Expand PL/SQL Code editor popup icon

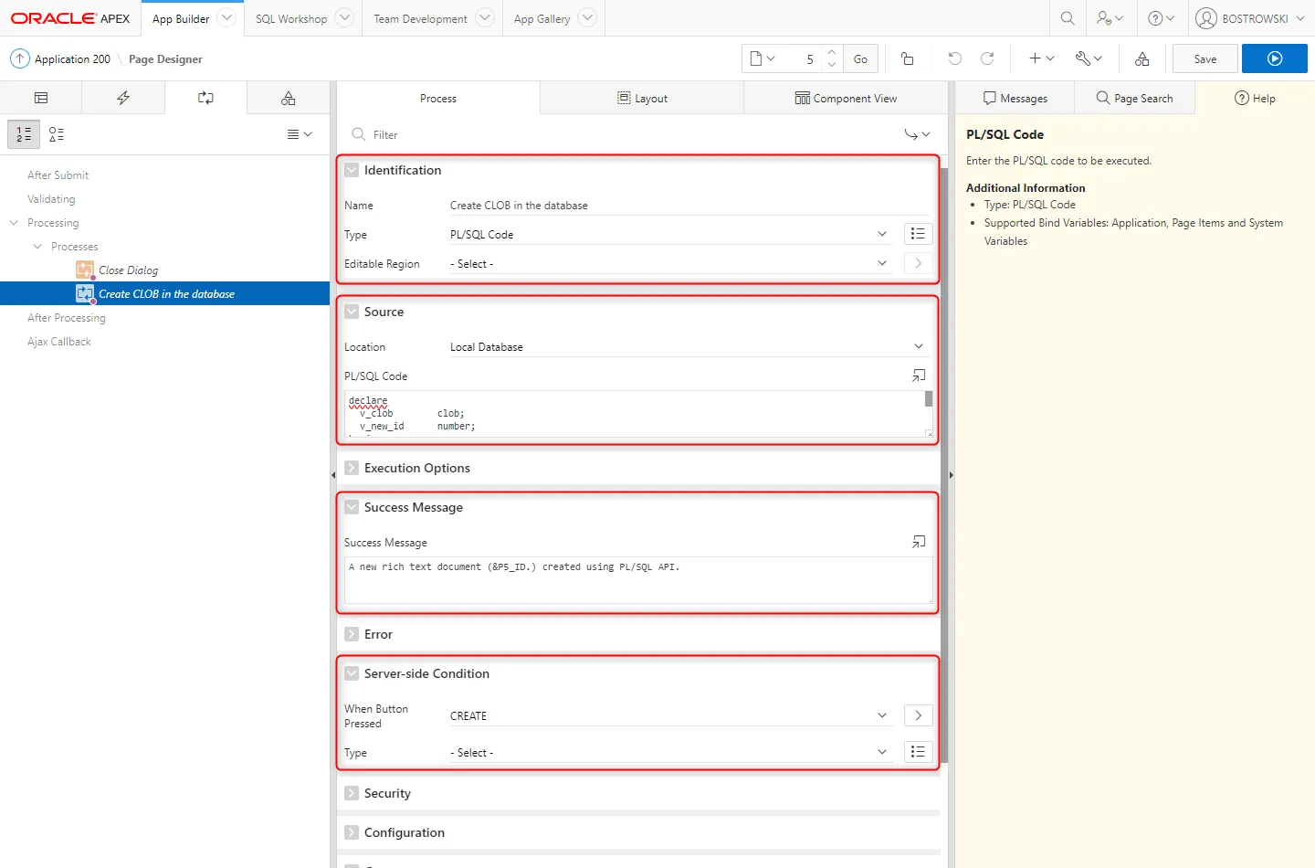click(918, 376)
